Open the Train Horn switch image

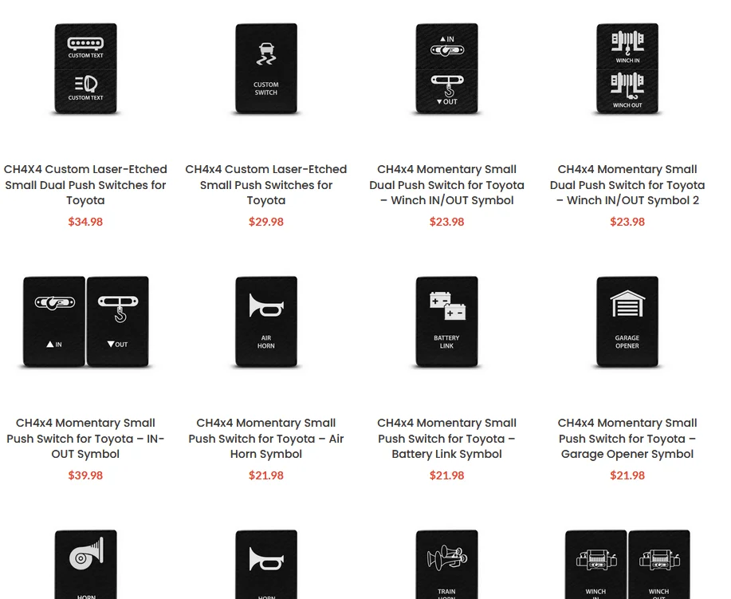[446, 564]
